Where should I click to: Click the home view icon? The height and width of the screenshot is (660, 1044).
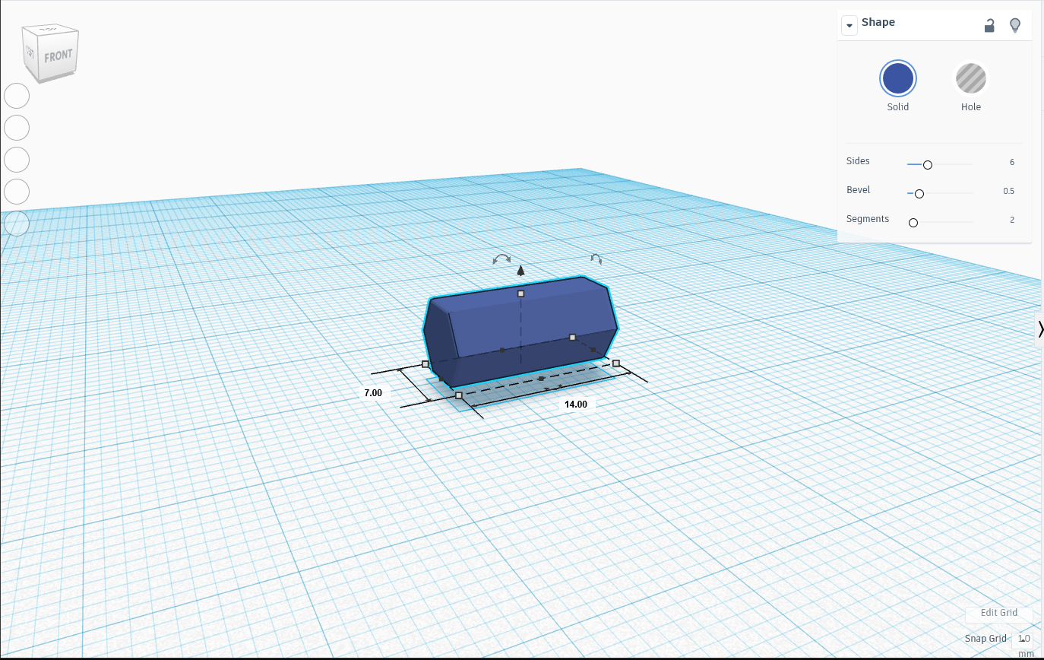[17, 96]
